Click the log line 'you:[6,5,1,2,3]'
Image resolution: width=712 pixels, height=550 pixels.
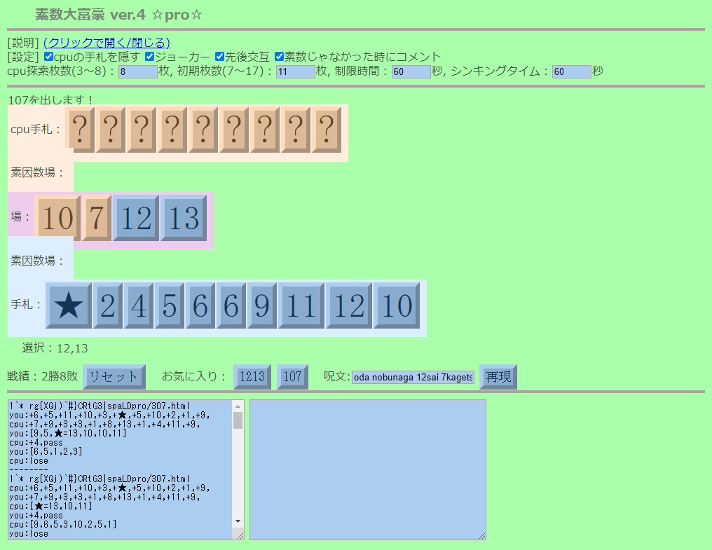[46, 451]
